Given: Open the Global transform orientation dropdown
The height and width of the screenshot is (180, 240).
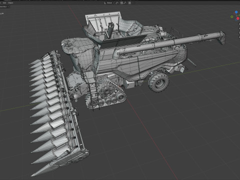Looking at the screenshot, I should (109, 3).
